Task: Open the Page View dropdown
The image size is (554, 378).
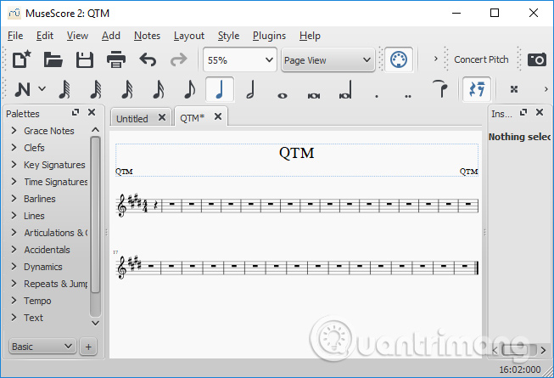Action: click(x=328, y=59)
